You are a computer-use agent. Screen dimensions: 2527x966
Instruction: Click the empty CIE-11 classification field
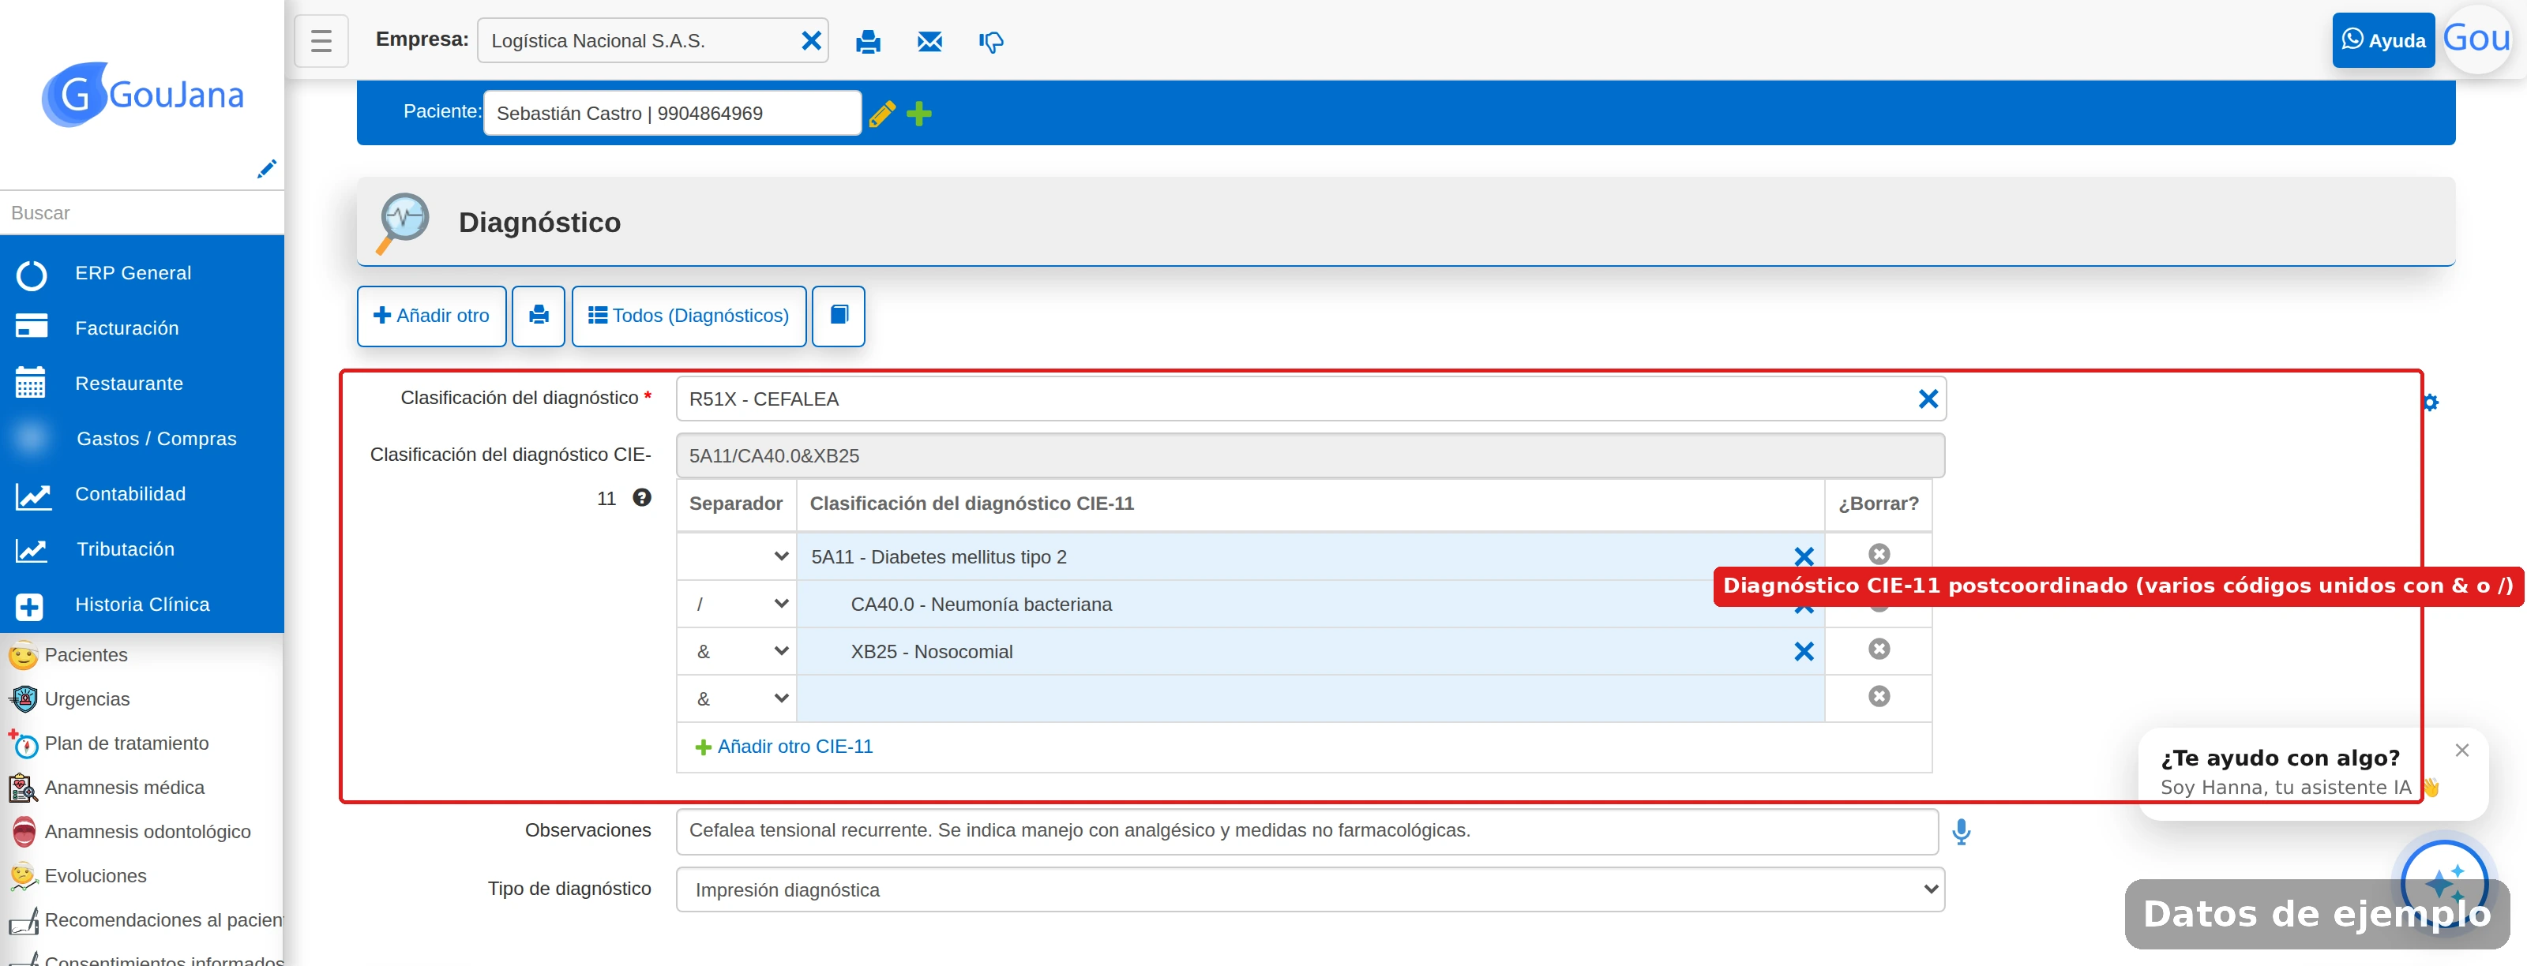(x=1309, y=699)
